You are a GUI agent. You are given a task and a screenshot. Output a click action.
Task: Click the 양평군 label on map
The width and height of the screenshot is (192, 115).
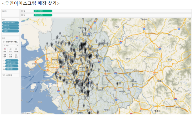click(128, 59)
